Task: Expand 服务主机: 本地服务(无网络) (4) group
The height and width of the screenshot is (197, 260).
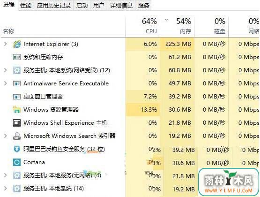Action: click(x=6, y=175)
